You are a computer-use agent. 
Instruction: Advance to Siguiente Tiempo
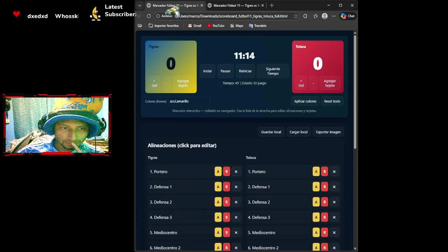coord(273,71)
